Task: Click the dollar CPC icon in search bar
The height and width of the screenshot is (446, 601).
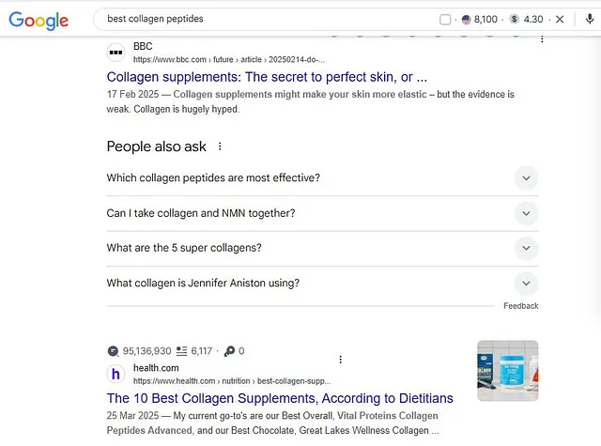Action: pyautogui.click(x=515, y=19)
